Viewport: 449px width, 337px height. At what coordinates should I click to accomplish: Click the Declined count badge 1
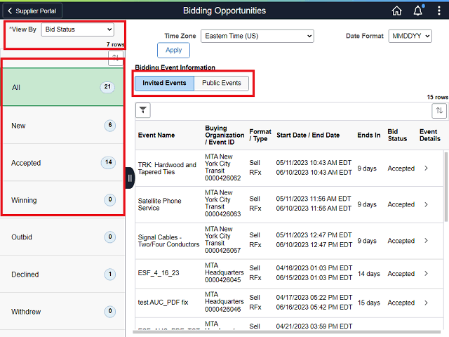tap(110, 275)
